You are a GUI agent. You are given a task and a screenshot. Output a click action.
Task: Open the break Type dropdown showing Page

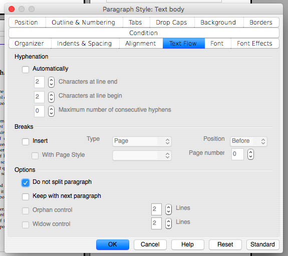point(142,141)
